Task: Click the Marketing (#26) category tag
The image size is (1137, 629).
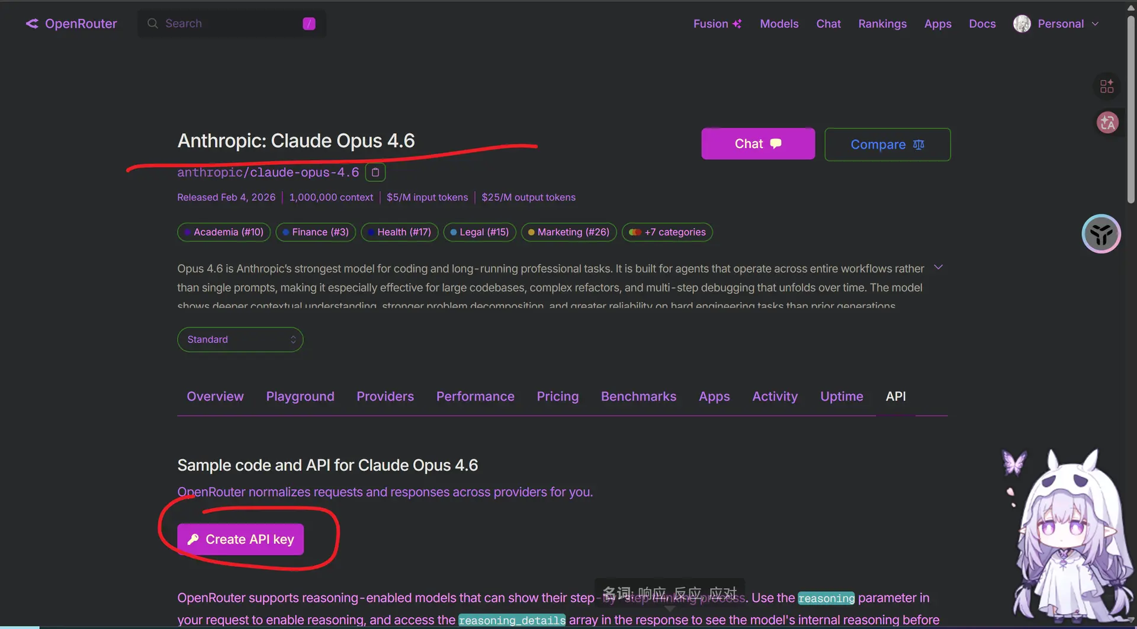Action: pyautogui.click(x=569, y=232)
